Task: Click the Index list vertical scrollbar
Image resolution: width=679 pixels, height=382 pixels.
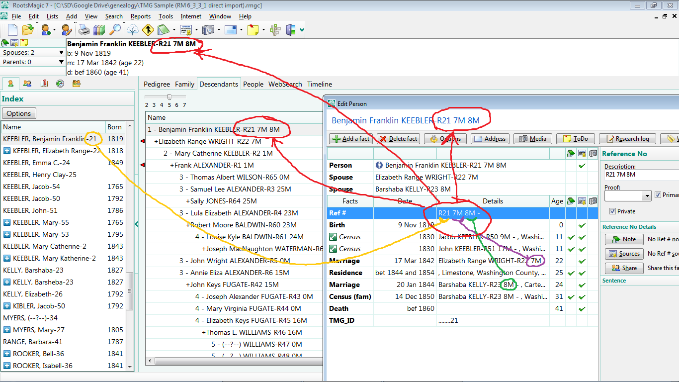Action: pos(130,246)
